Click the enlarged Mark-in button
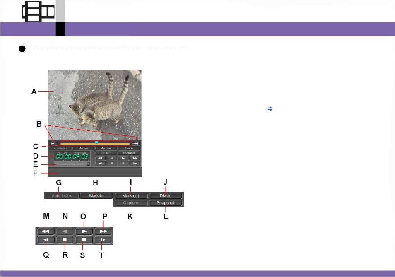 (96, 196)
